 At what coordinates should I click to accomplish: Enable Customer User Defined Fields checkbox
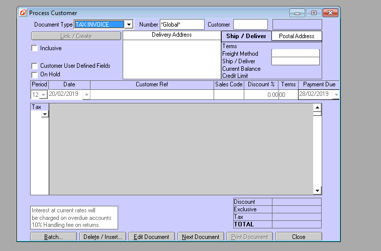35,66
